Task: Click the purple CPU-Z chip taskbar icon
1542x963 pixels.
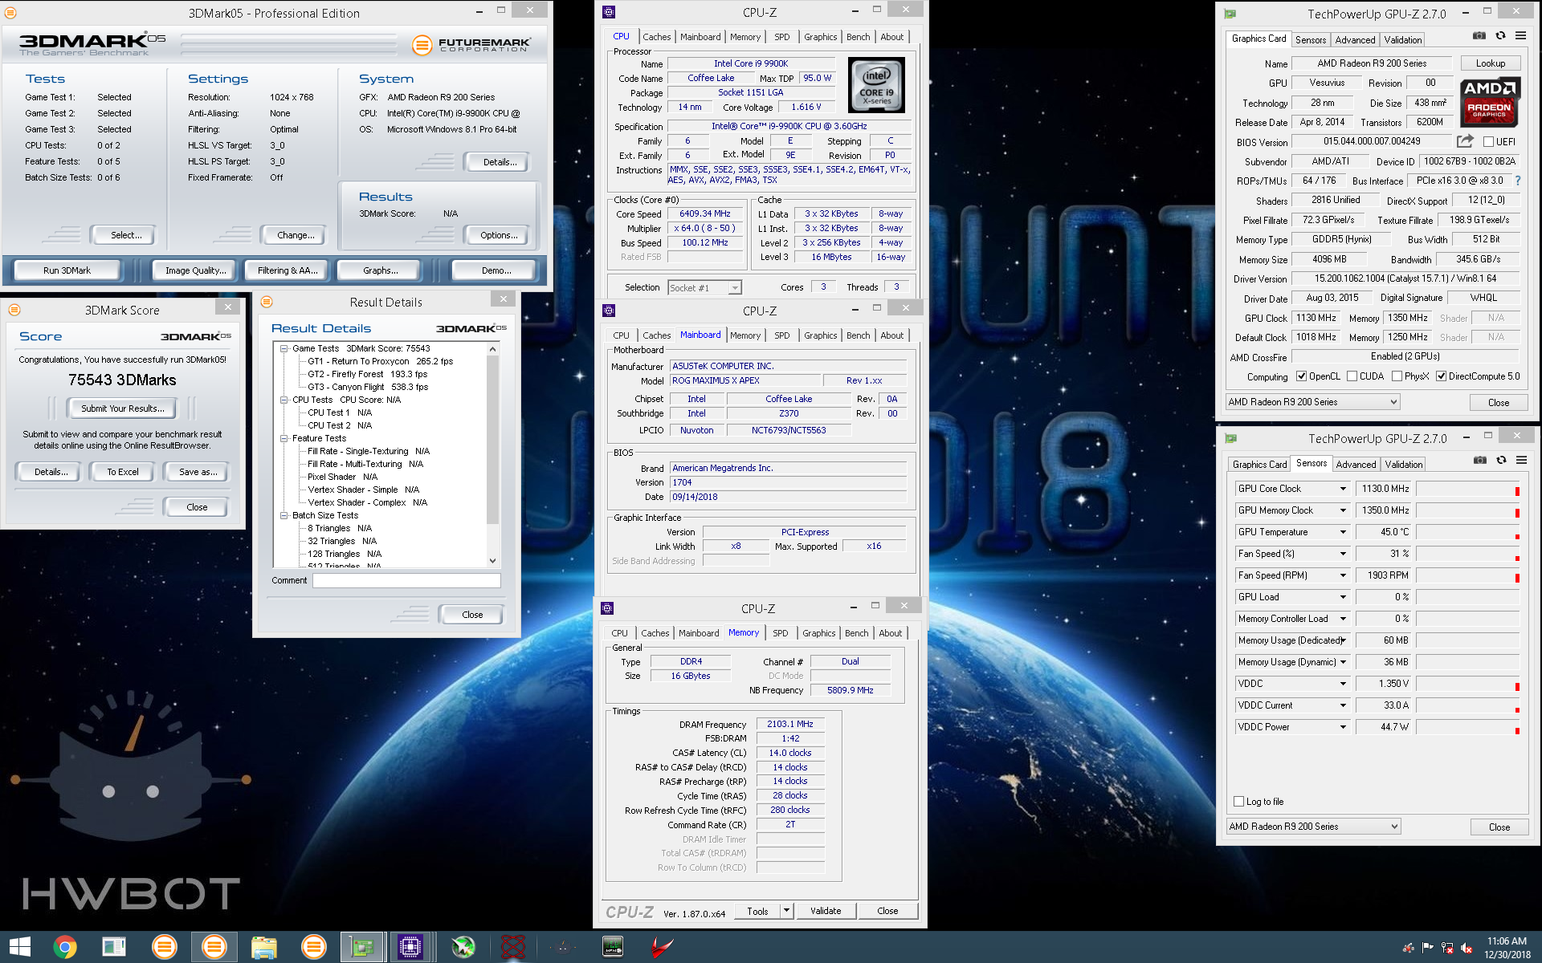Action: click(x=410, y=947)
